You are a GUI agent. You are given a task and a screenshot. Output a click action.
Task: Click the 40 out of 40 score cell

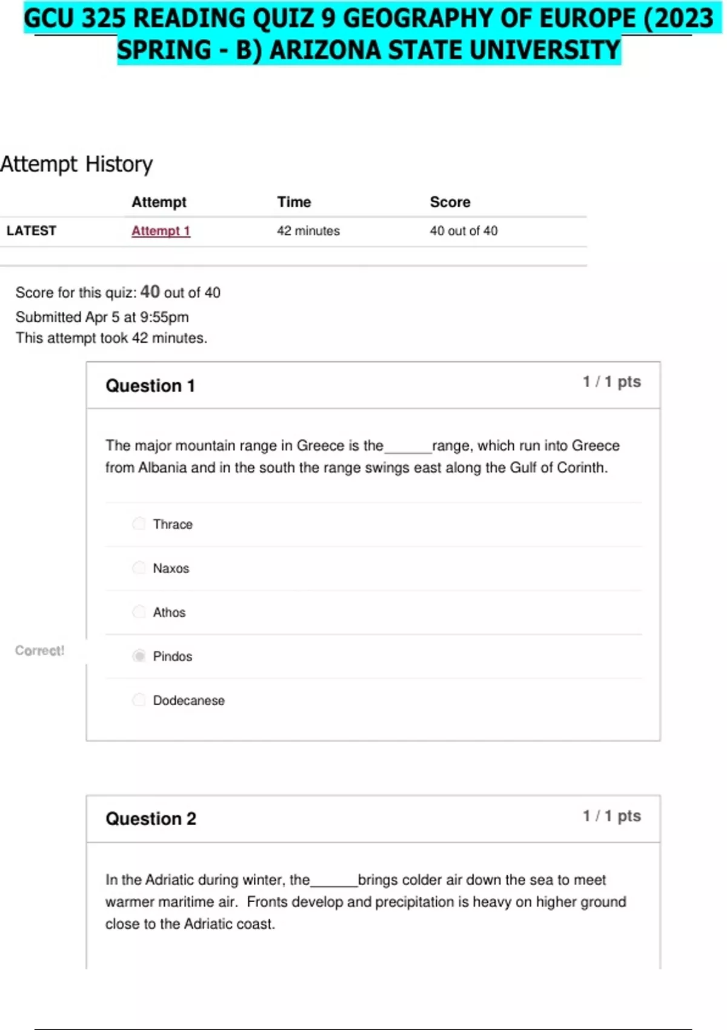pos(463,231)
